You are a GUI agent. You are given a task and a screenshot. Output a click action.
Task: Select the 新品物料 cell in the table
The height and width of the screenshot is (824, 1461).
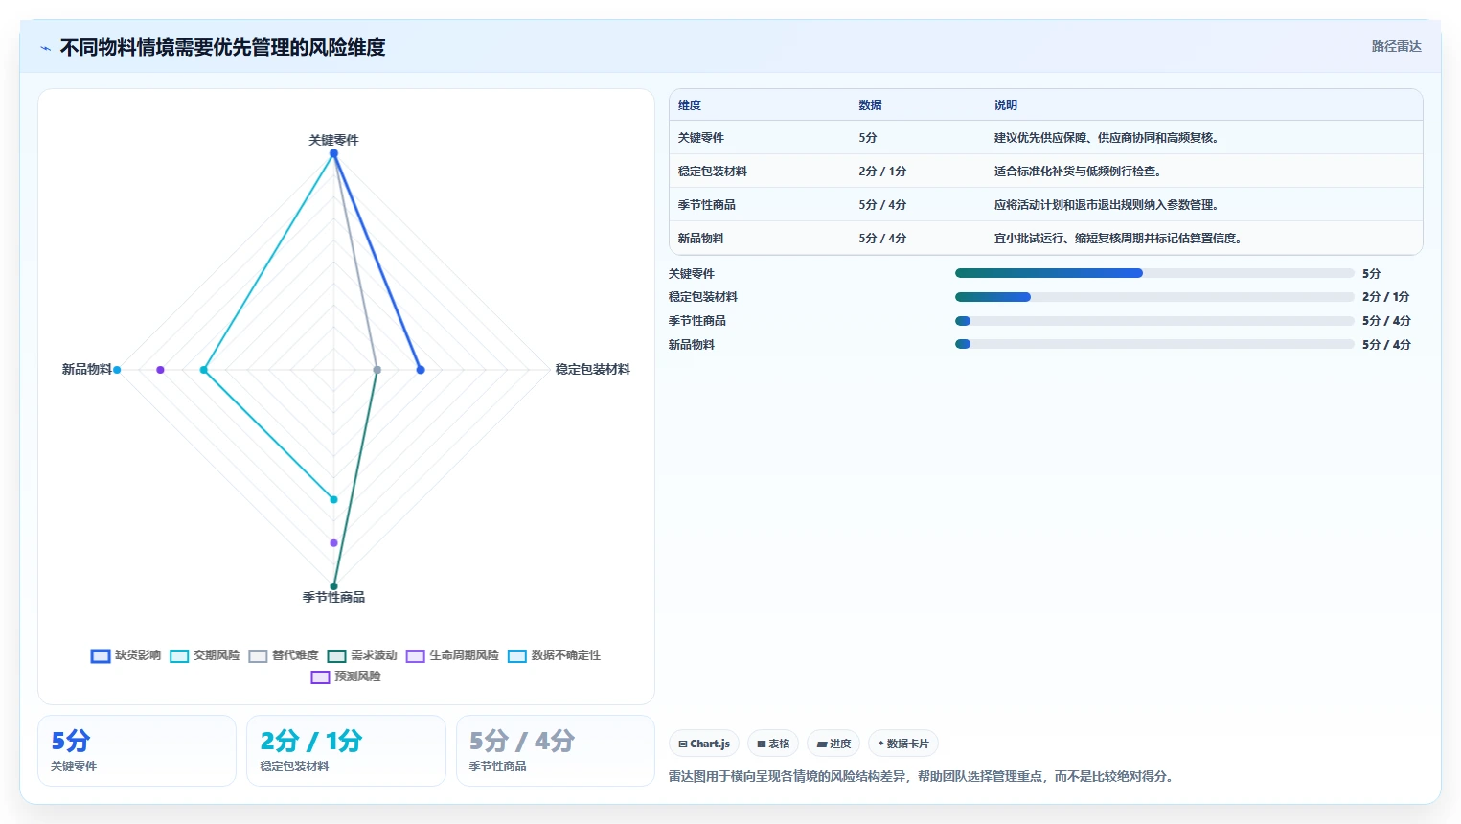point(701,239)
